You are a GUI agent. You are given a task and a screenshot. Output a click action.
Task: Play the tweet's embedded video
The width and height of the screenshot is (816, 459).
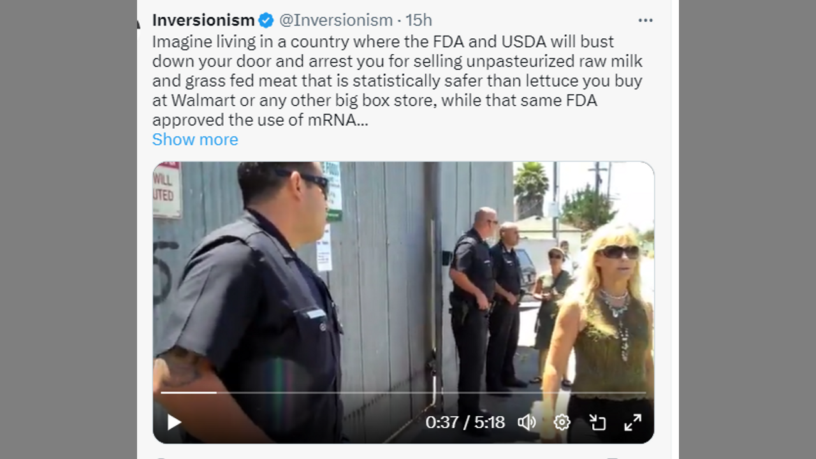click(x=174, y=422)
